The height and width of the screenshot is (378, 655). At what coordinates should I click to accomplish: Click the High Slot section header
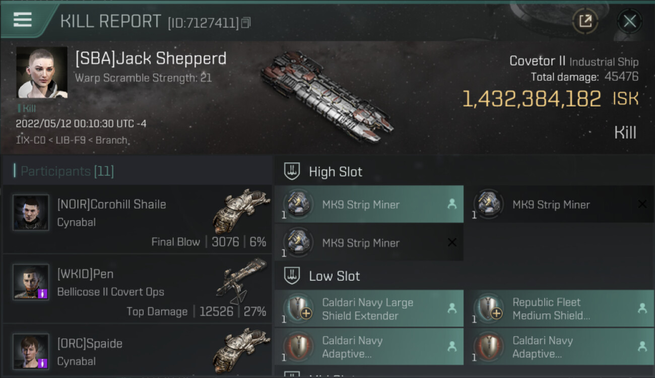pyautogui.click(x=335, y=172)
